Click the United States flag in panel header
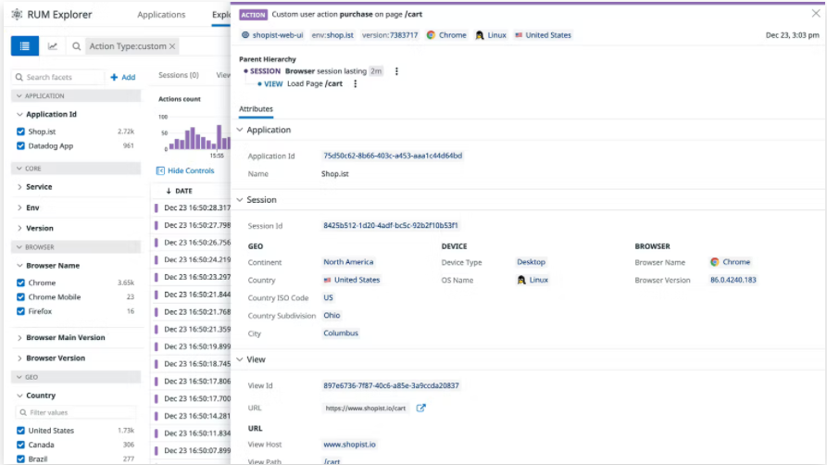Screen dimensions: 827x465 (x=519, y=35)
